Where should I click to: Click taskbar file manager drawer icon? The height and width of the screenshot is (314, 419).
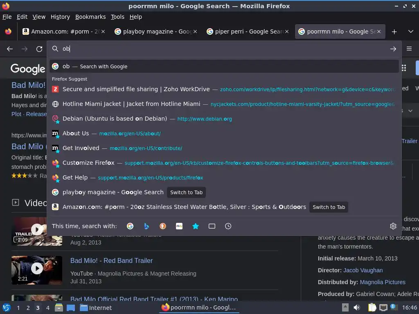point(59,308)
